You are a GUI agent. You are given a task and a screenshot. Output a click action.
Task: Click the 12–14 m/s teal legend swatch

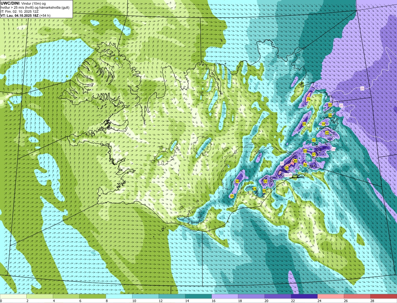(172, 296)
